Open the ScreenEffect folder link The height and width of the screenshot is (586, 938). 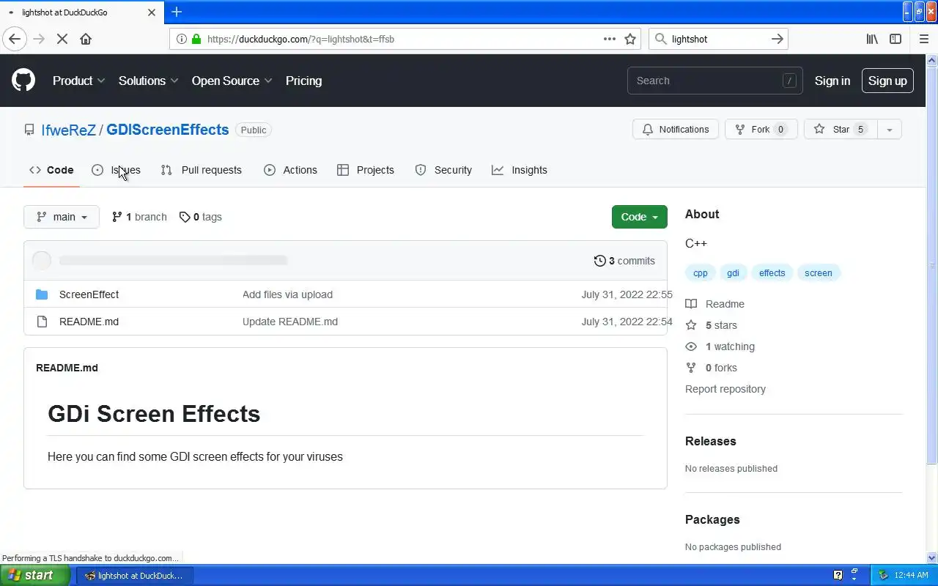(89, 294)
